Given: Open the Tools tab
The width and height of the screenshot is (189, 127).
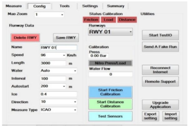Looking at the screenshot, I should click(64, 6).
